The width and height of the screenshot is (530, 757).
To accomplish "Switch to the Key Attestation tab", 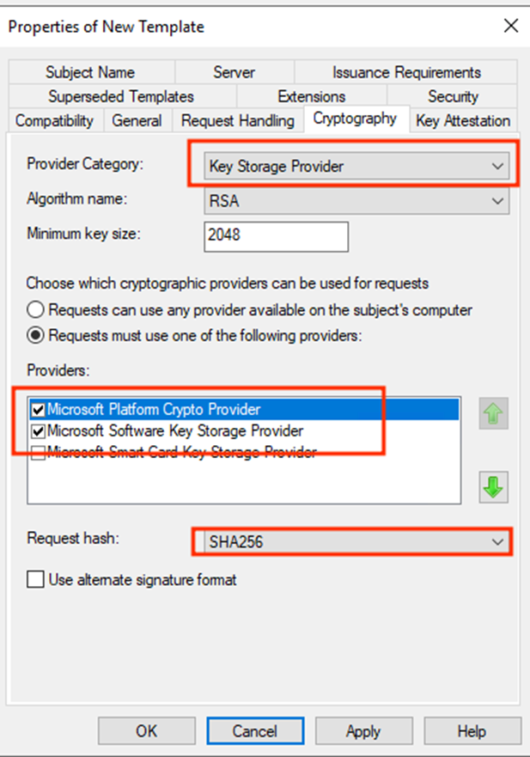I will click(463, 120).
